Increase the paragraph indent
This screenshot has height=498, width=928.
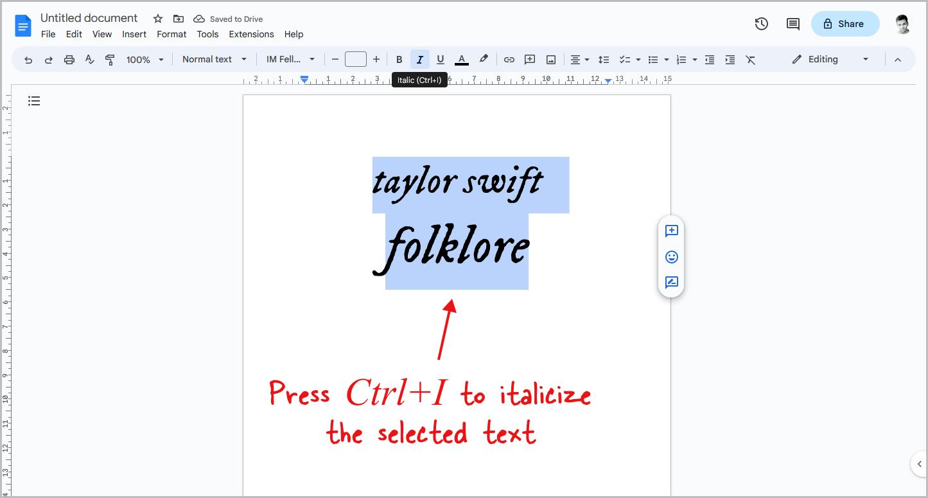(x=730, y=60)
